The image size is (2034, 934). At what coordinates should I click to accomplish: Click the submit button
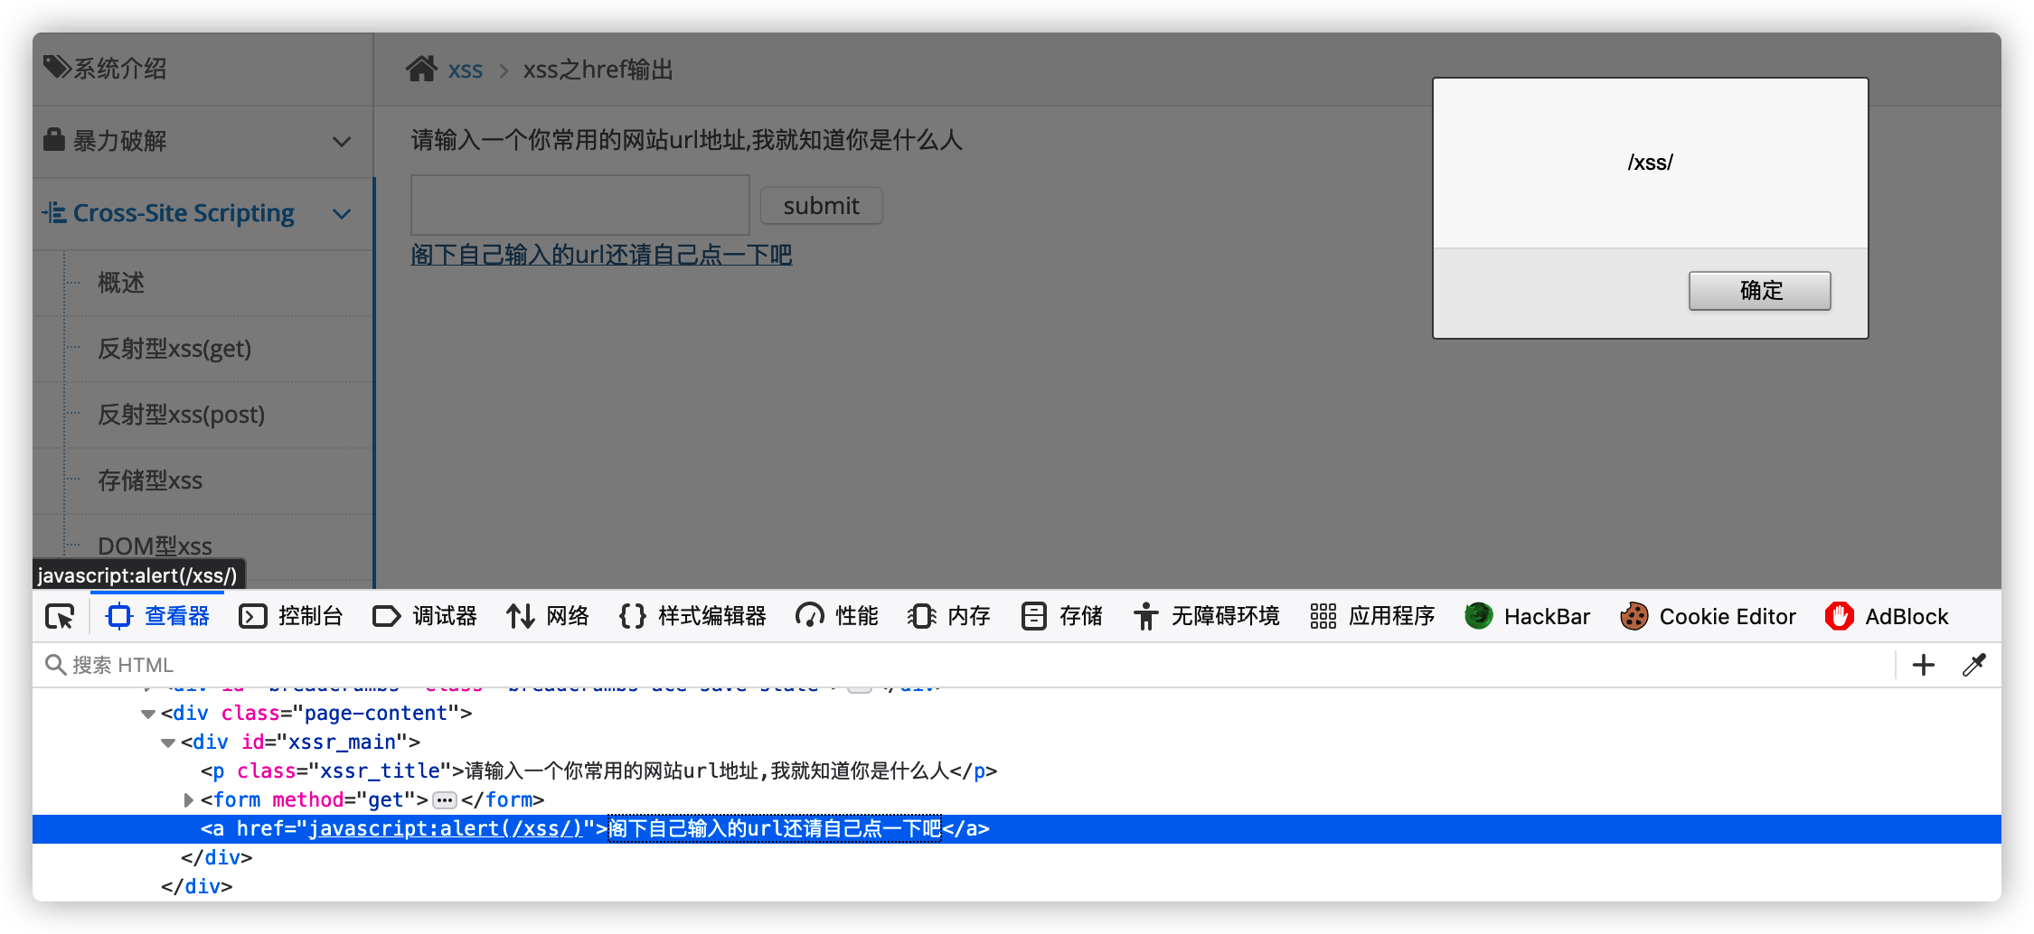point(820,206)
